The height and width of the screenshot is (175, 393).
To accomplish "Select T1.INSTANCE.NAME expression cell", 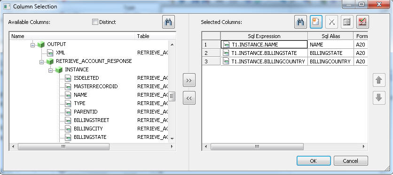I will click(x=264, y=45).
